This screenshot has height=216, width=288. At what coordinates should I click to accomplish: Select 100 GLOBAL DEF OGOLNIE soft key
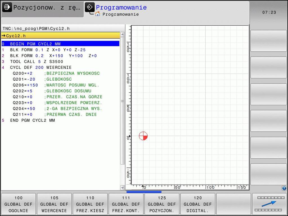18,204
